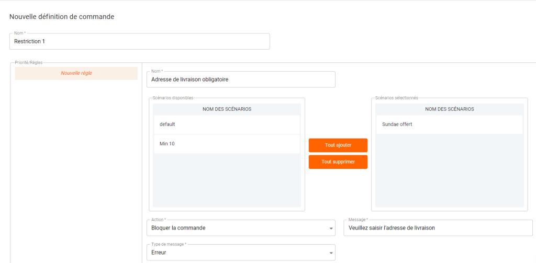Click the NOM DES SCÉNARIOS header in available scenarios
Screen dimensions: 536x263
pyautogui.click(x=227, y=109)
